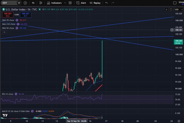Open the DXY symbol search field
This screenshot has width=184, height=123.
(x=9, y=3)
